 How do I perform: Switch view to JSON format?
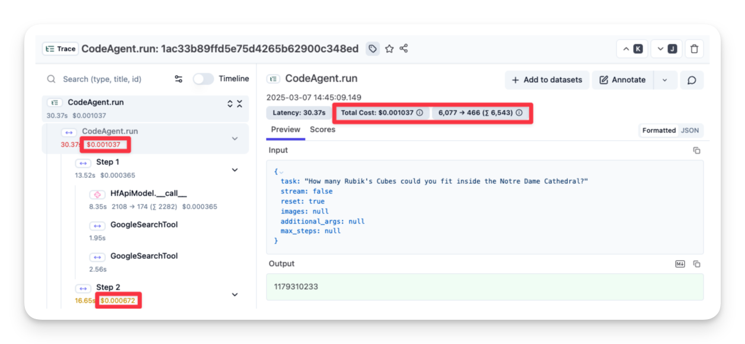pos(690,130)
